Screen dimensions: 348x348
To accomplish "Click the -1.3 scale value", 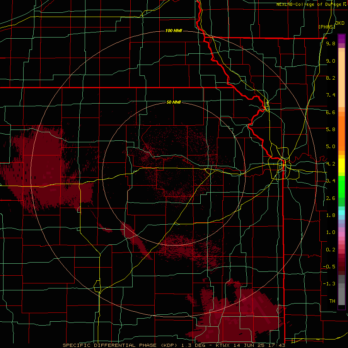I will point(329,284).
